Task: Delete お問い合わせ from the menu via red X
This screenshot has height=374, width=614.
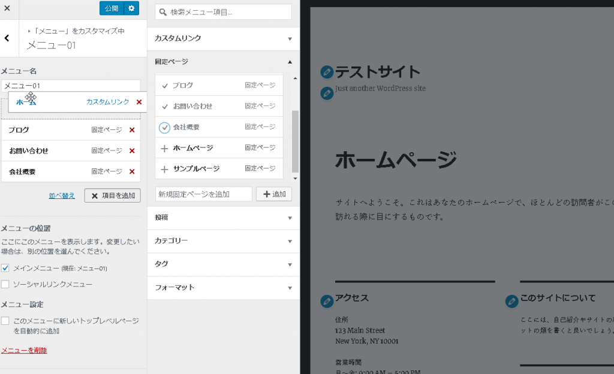Action: (x=132, y=151)
